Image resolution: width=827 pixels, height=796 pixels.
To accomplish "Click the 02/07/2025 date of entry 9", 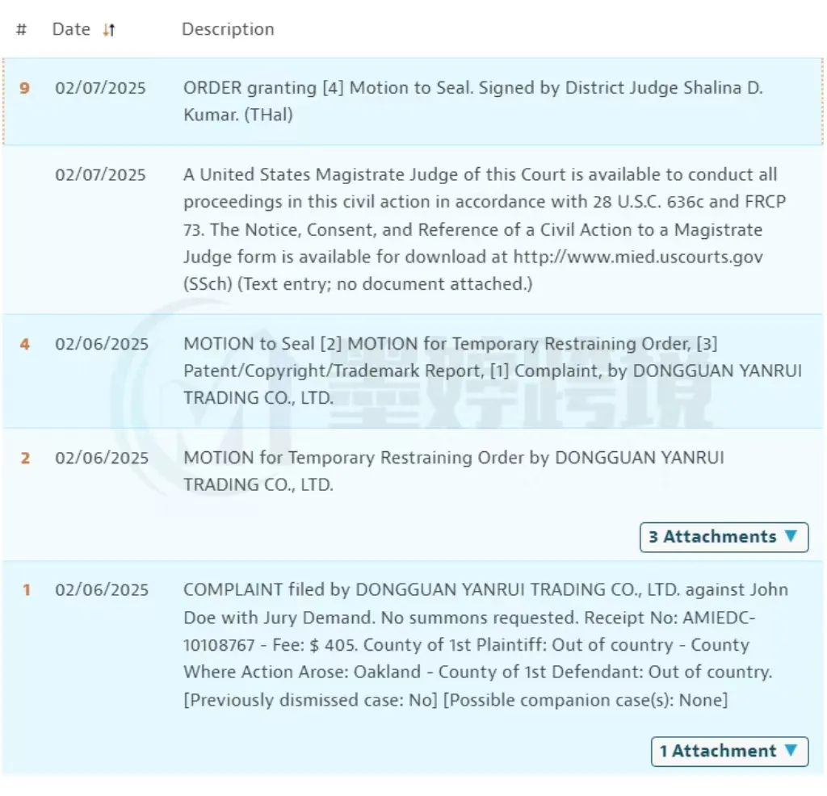I will click(100, 88).
